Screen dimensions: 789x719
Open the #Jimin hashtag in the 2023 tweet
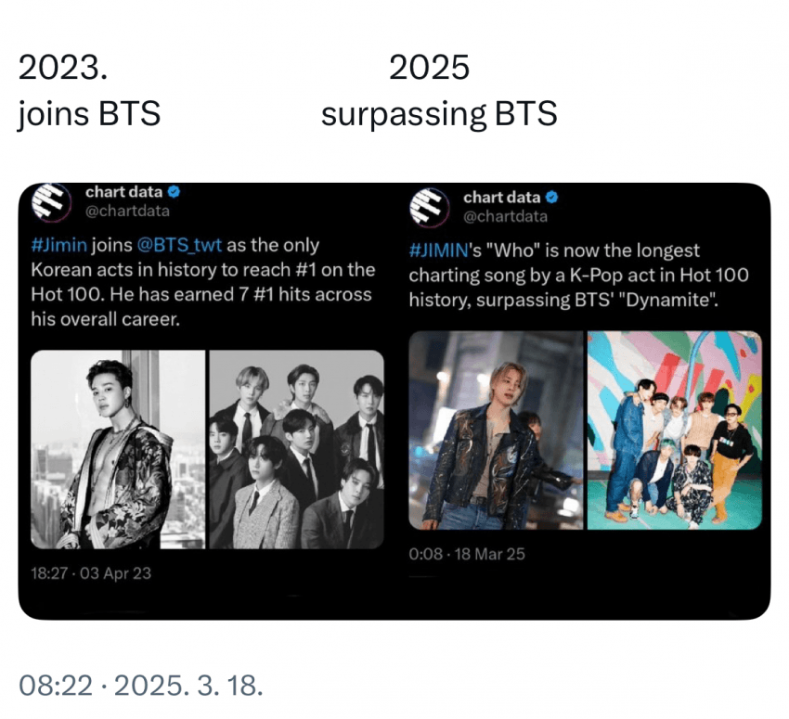pos(60,246)
